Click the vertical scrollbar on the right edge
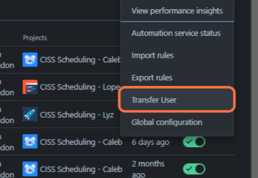 tap(254, 89)
